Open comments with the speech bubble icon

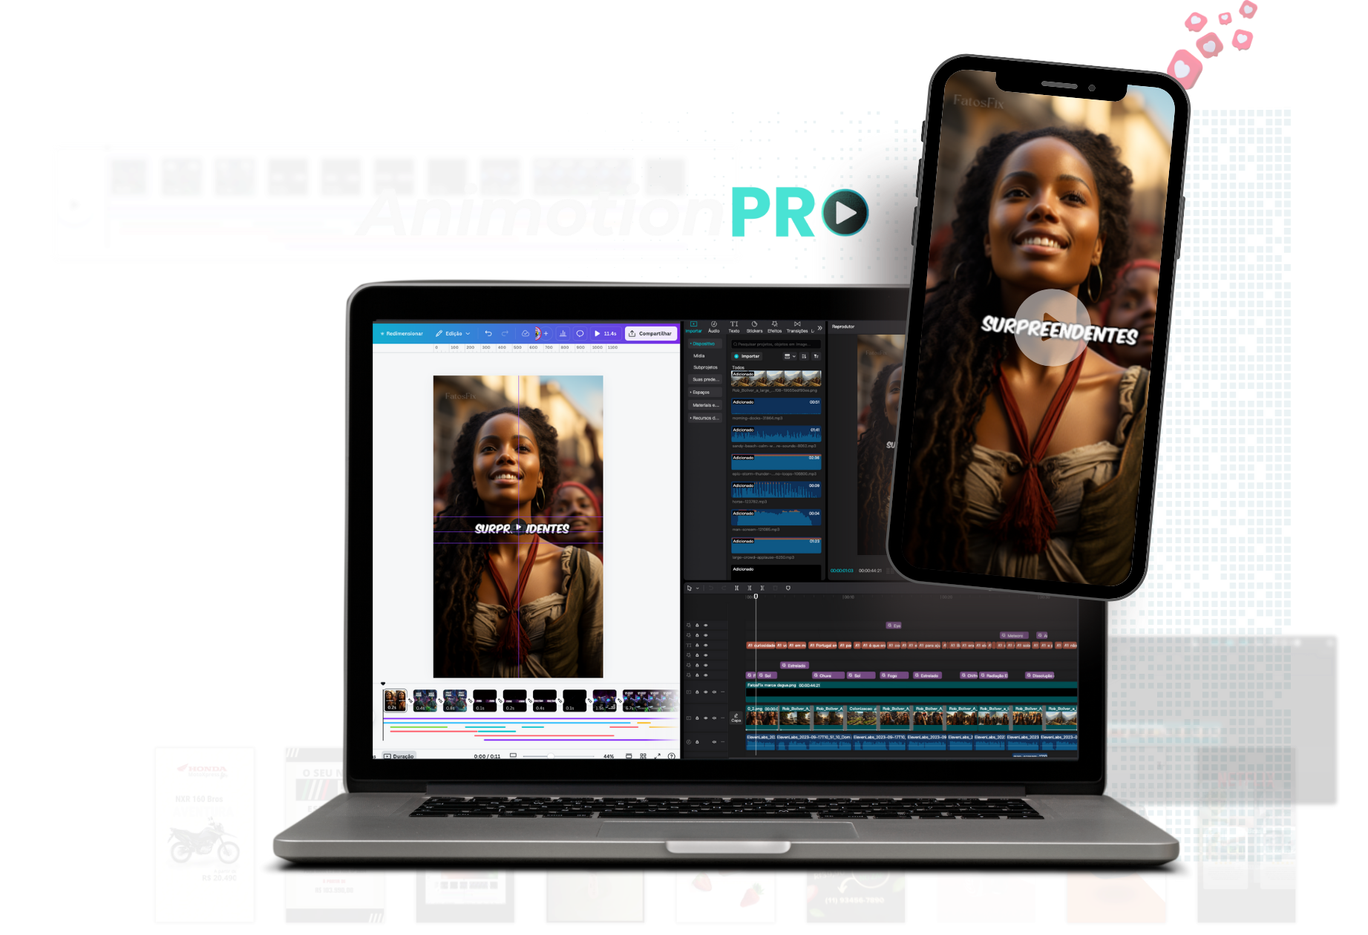(580, 333)
